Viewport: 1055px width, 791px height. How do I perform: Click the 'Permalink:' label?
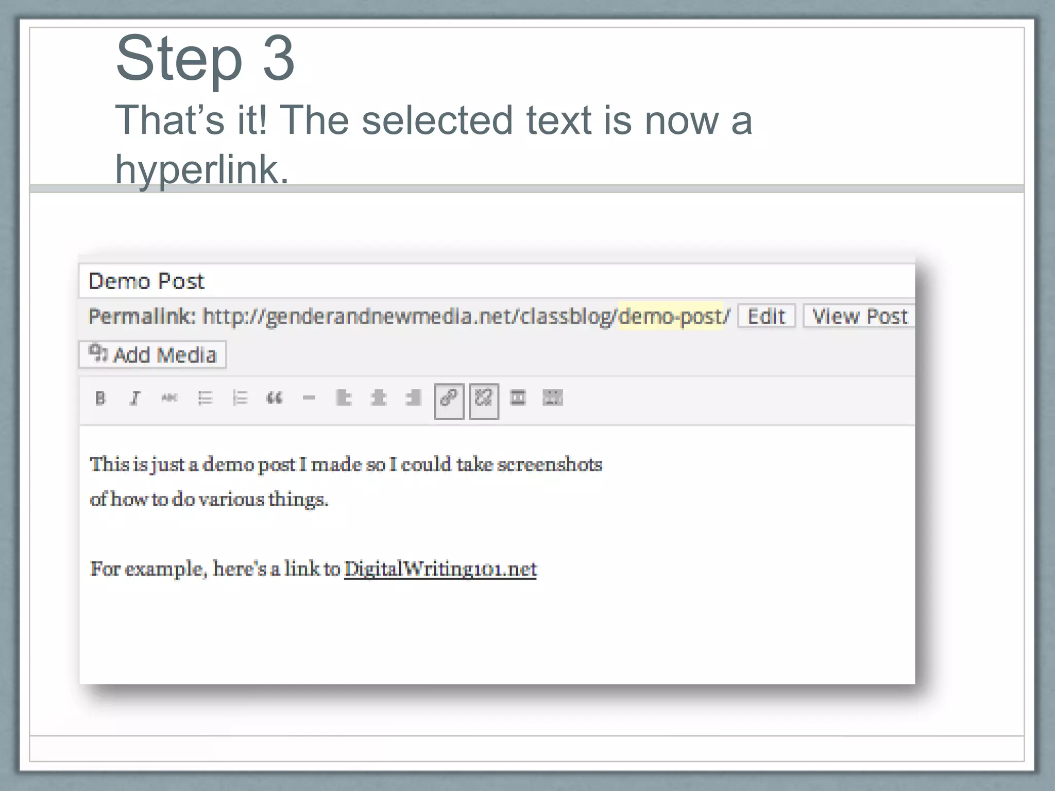142,316
